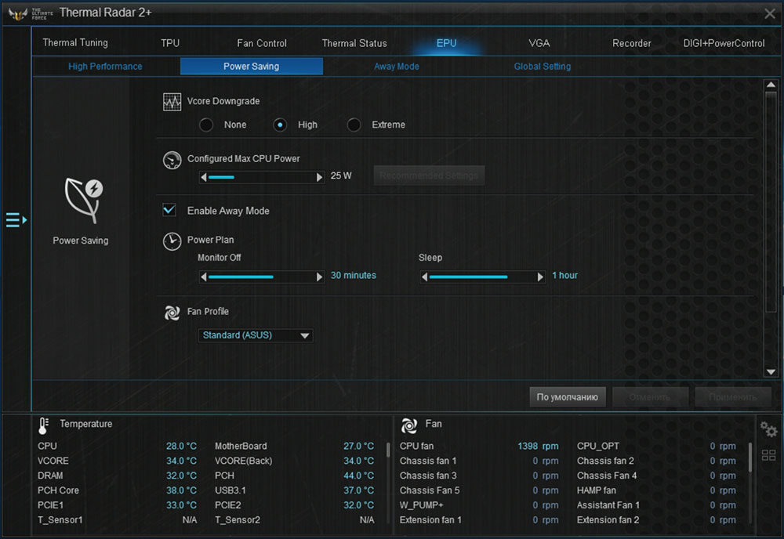Click the Temperature thermometer icon

pos(43,425)
